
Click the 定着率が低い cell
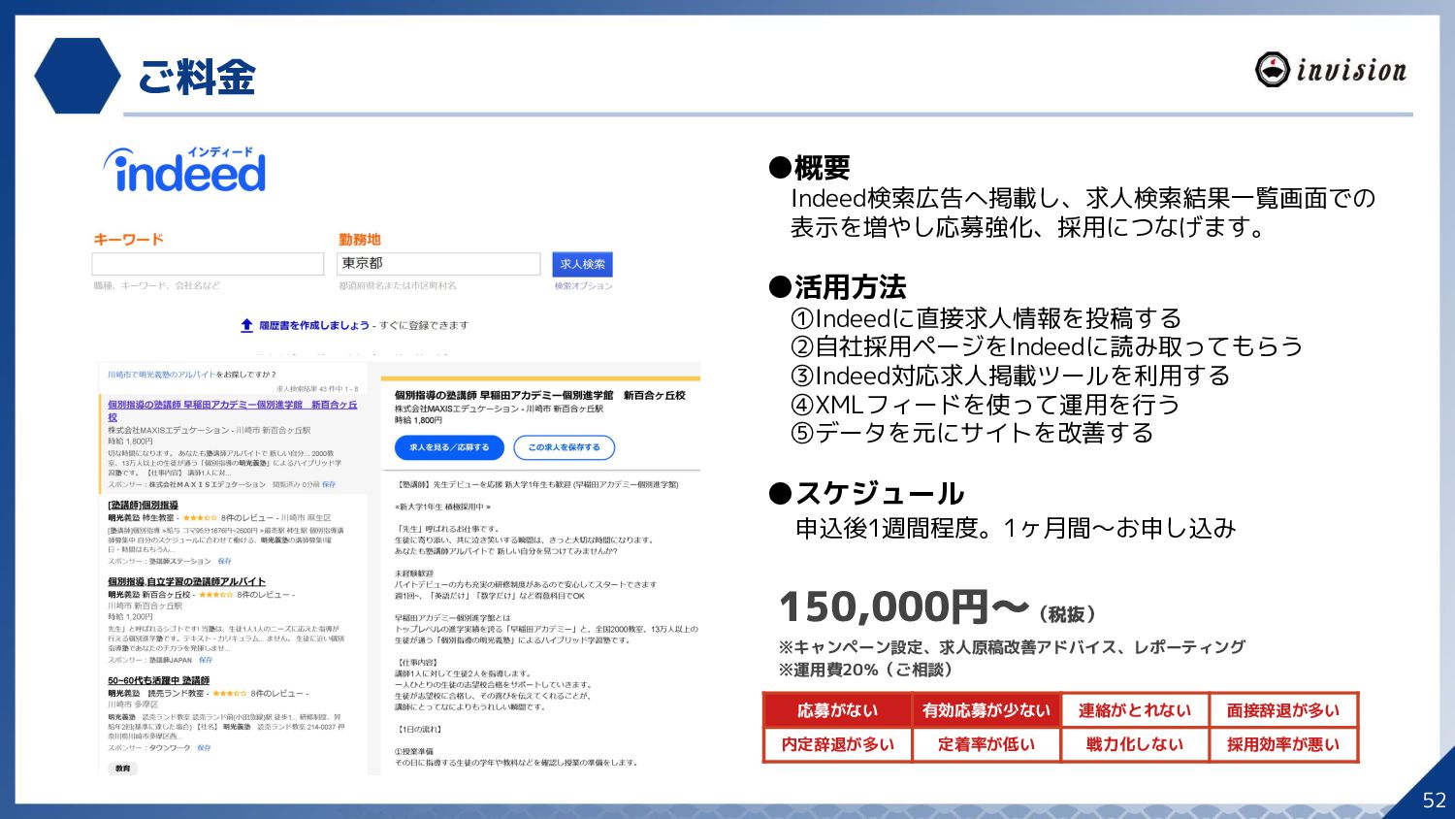coord(986,744)
